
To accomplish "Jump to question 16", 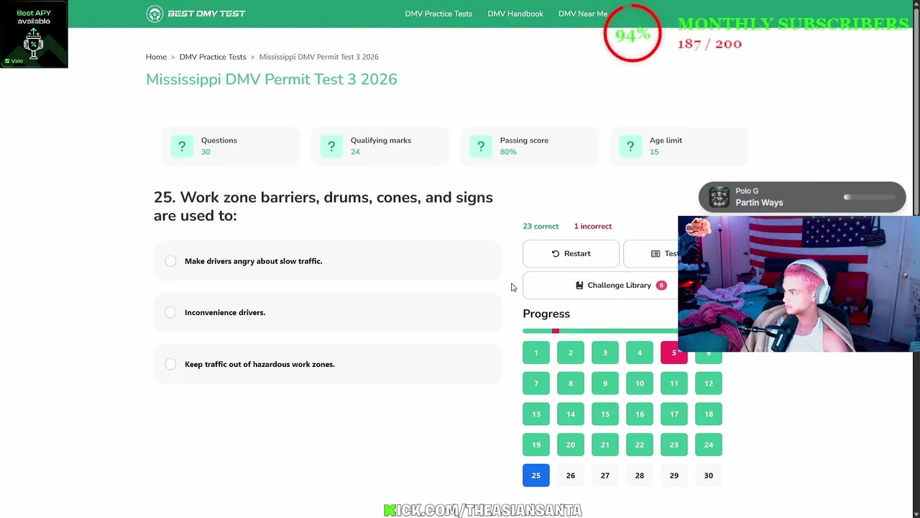I will click(x=640, y=414).
